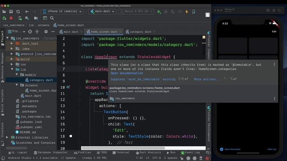Open the Terminal tool tab
The width and height of the screenshot is (287, 161).
click(x=121, y=153)
